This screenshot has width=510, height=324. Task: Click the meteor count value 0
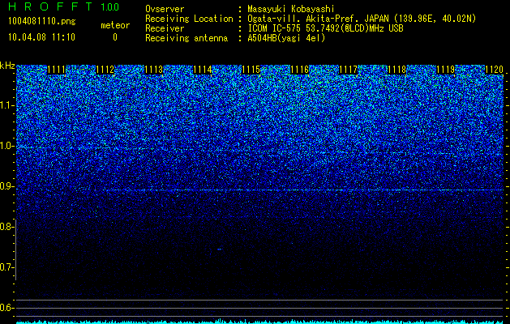point(115,37)
